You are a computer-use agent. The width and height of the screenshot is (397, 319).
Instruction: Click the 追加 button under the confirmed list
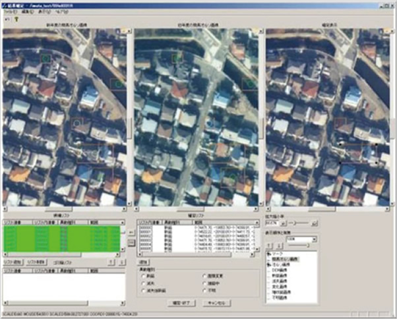click(x=144, y=262)
